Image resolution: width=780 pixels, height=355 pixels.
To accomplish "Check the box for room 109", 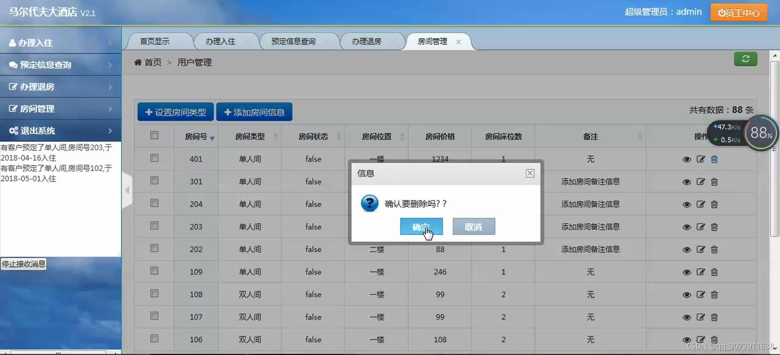I will click(x=154, y=270).
